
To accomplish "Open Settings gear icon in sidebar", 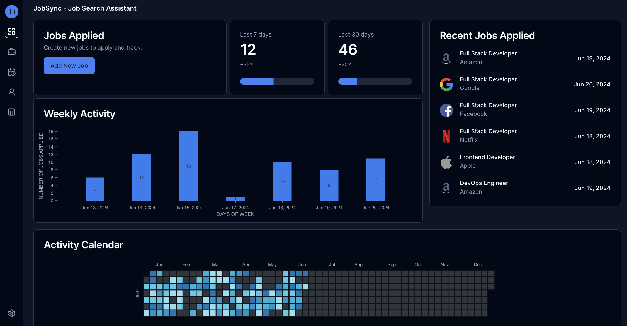I will pos(12,313).
